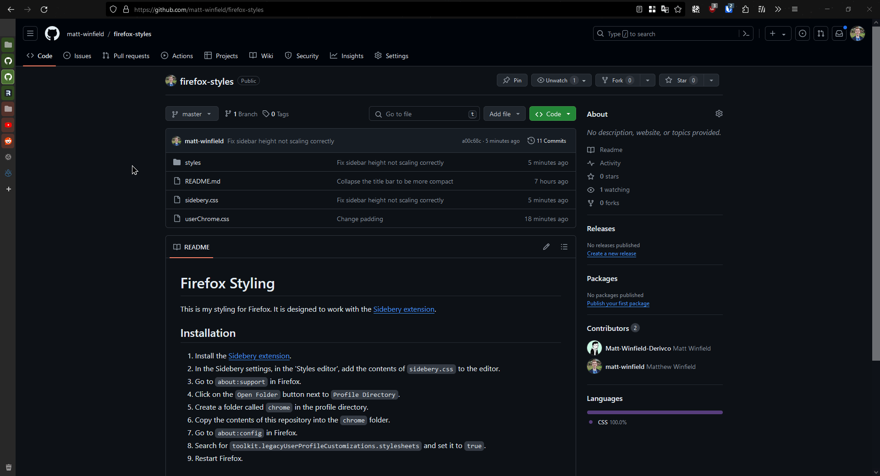Click the Pin repository button
This screenshot has width=880, height=476.
[x=512, y=80]
